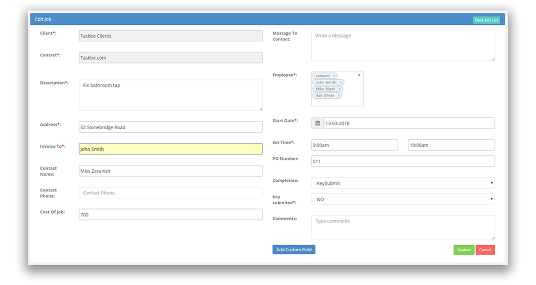Click the Ash White tag text

[325, 96]
